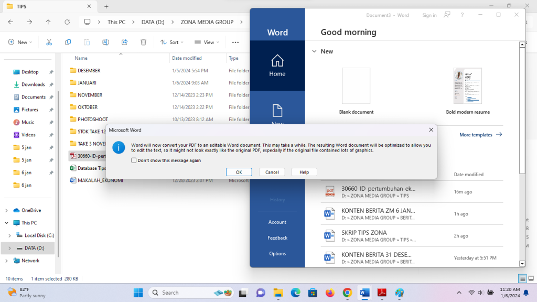537x302 pixels.
Task: Click the Share icon in File Explorer toolbar
Action: point(124,42)
